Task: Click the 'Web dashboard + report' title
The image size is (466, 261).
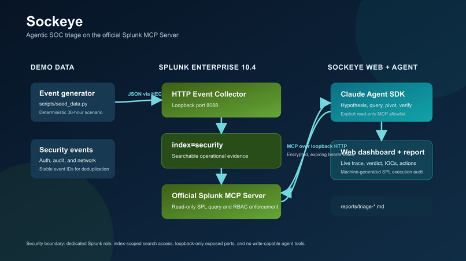Action: click(x=383, y=152)
